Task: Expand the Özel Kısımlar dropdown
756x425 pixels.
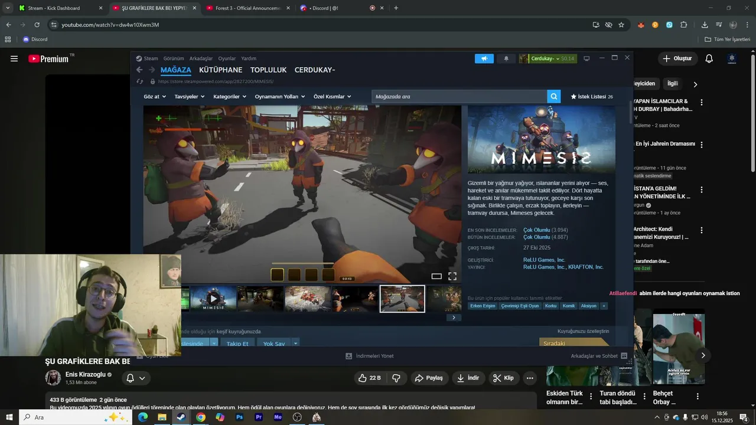Action: (333, 96)
